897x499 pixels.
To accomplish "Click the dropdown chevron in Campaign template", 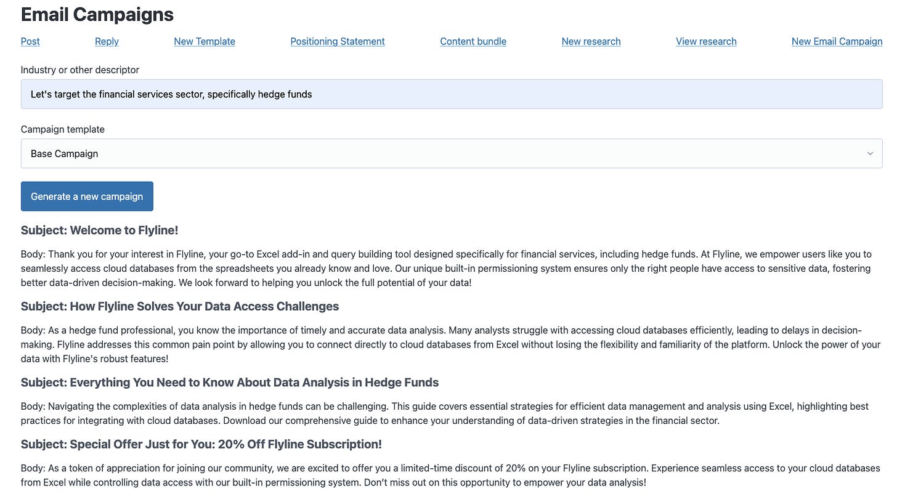I will (x=870, y=153).
